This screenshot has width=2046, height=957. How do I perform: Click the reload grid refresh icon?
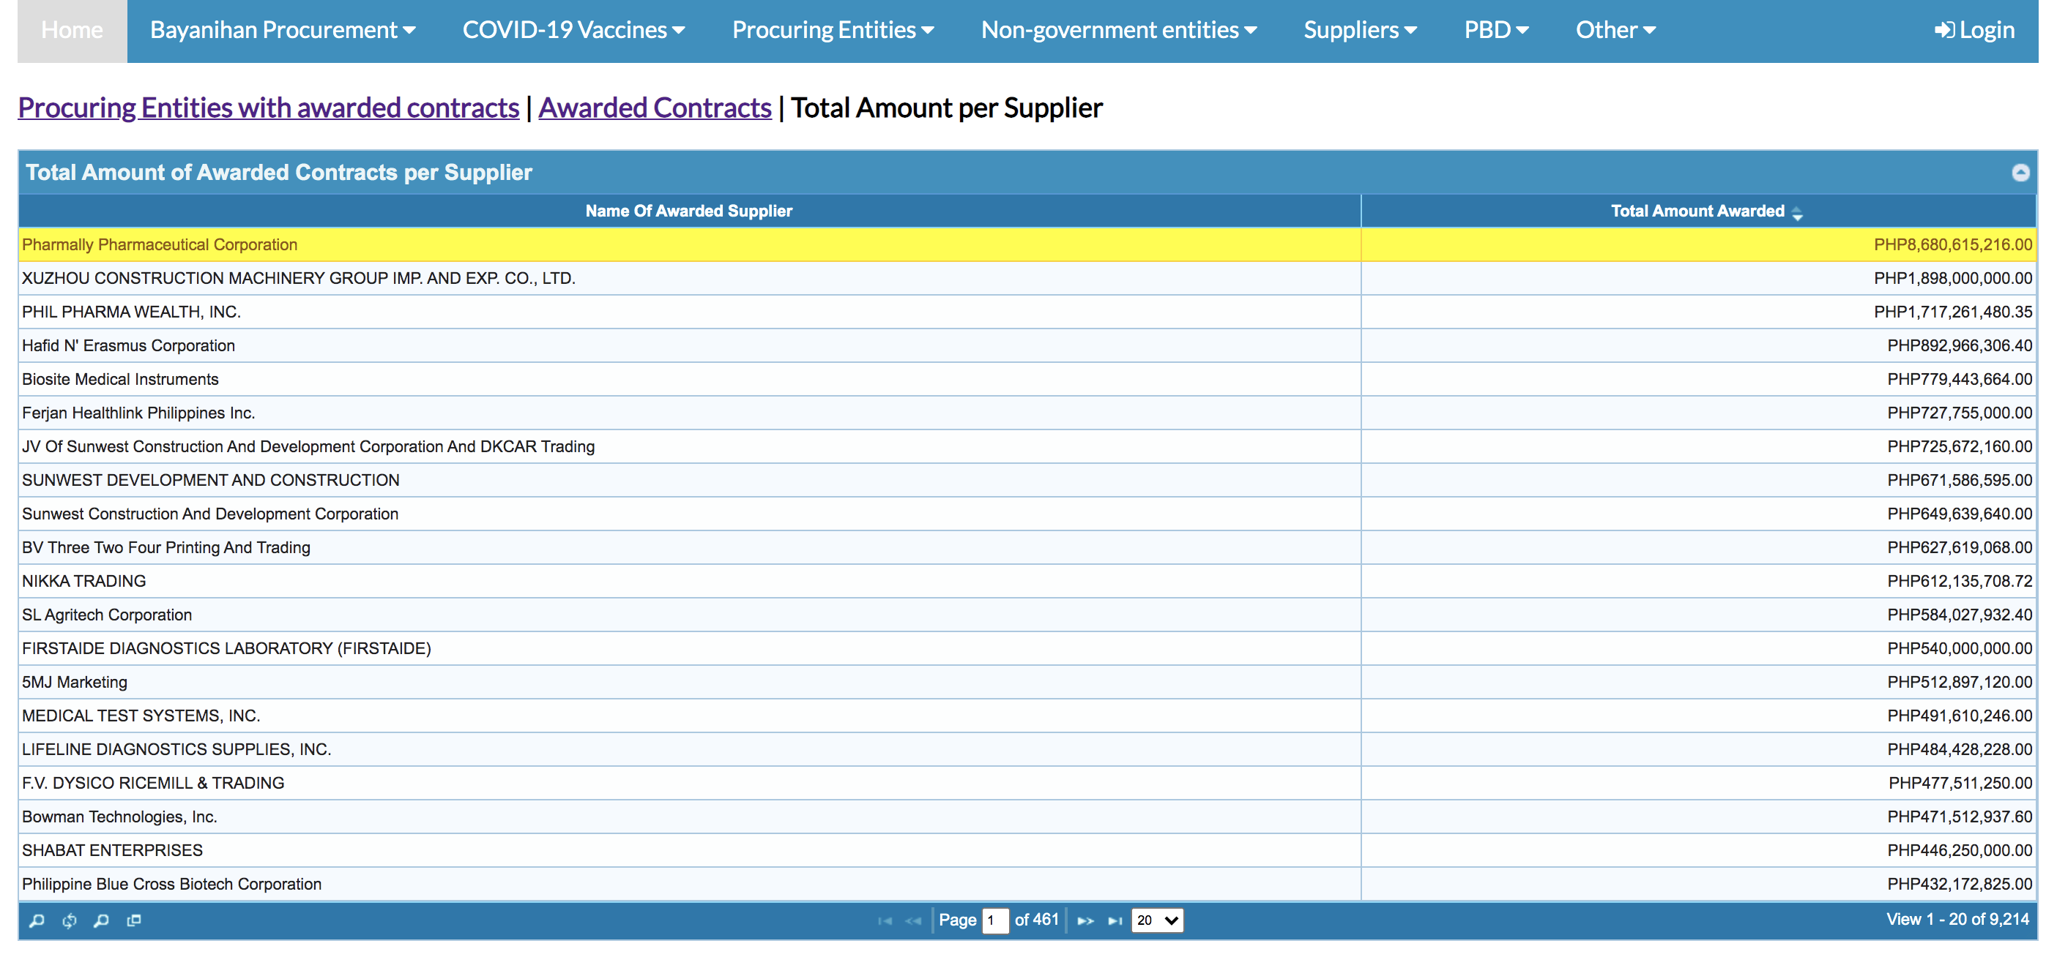click(x=69, y=920)
